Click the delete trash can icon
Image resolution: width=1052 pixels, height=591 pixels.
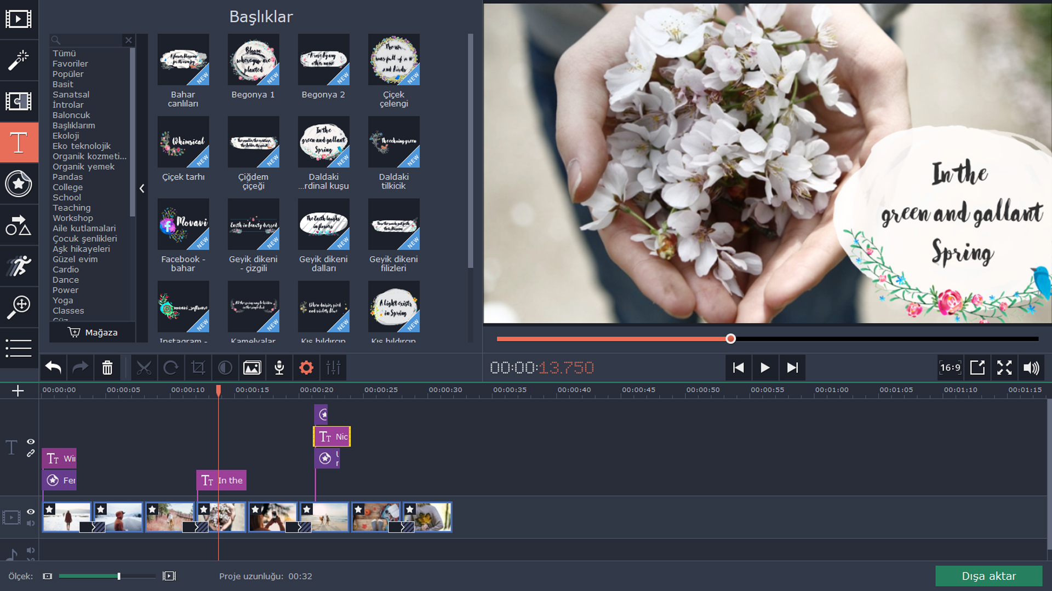pyautogui.click(x=107, y=368)
